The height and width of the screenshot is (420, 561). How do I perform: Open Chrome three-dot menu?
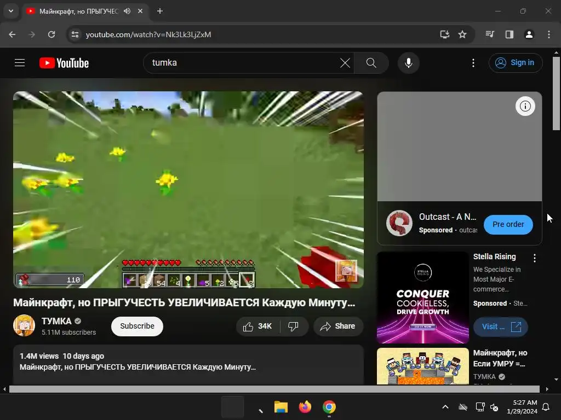[x=549, y=34]
